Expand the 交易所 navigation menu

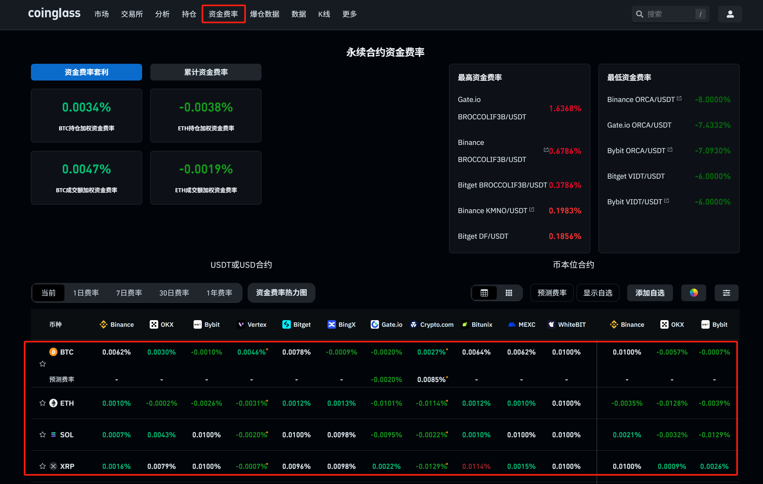[x=132, y=14]
